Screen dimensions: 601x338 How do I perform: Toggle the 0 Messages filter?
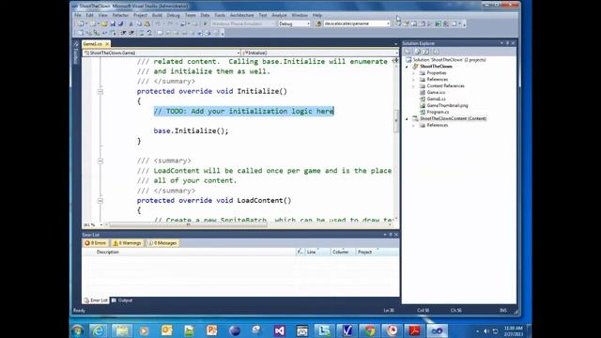click(x=162, y=243)
